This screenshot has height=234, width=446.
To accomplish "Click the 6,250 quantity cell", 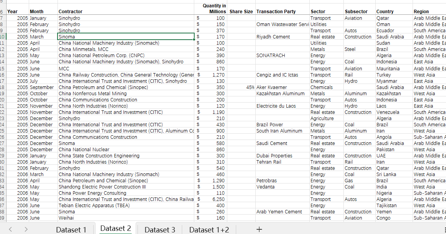I will 211,199.
